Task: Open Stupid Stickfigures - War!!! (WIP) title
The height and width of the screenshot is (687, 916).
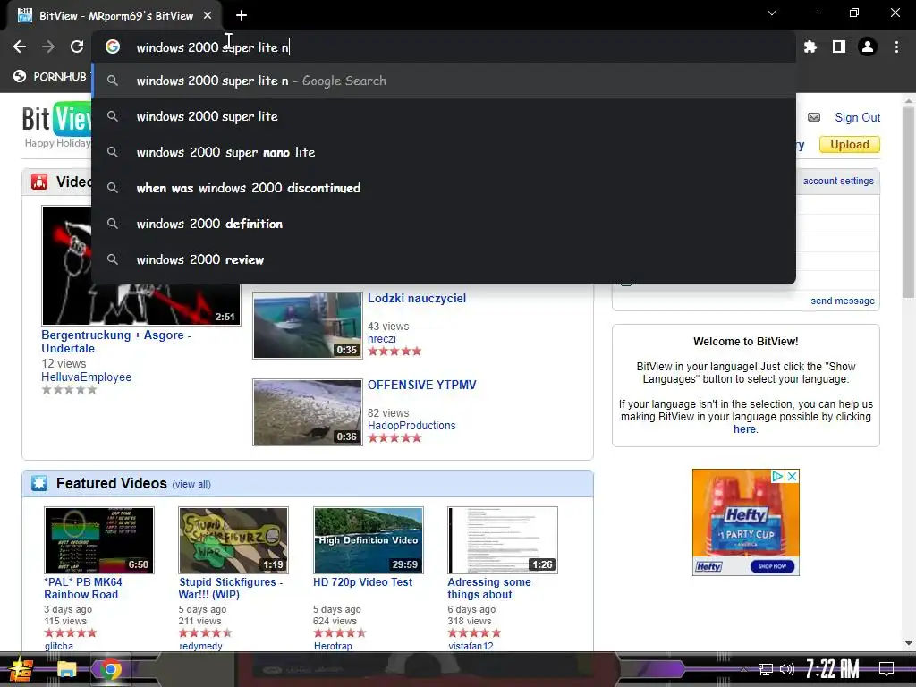Action: [x=231, y=589]
